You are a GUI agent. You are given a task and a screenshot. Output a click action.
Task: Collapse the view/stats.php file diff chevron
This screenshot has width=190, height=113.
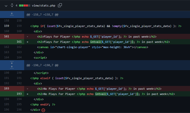click(x=6, y=6)
